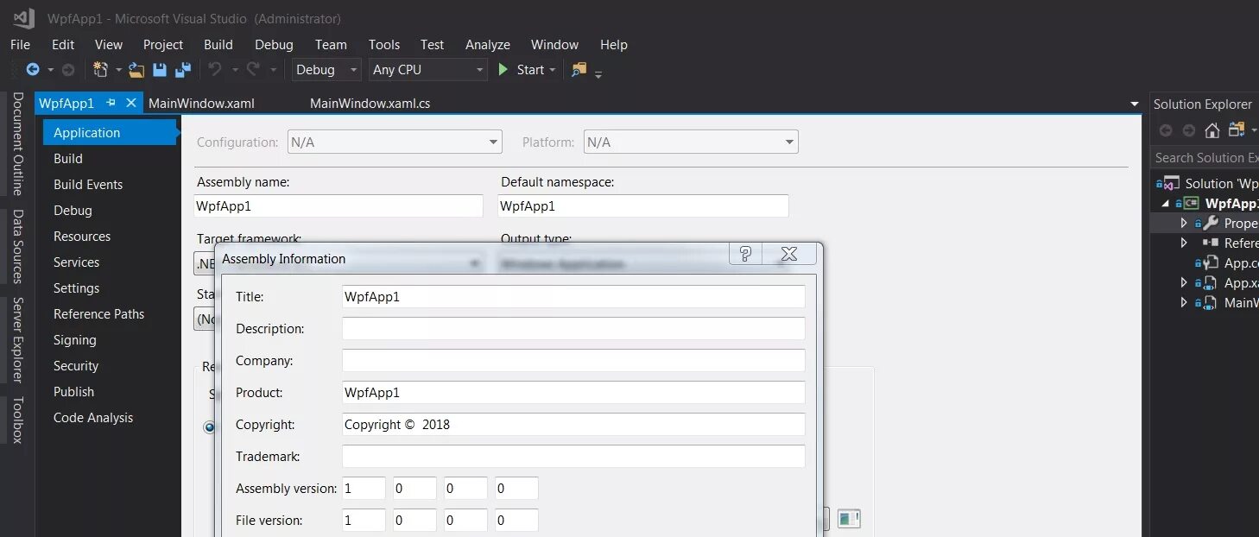Switch to the MainWindow.xaml tab
Viewport: 1259px width, 537px height.
coord(201,103)
